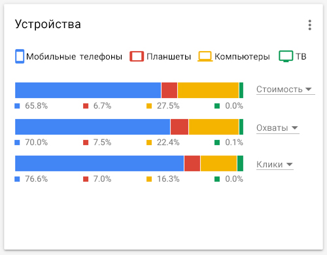Screen dimensions: 327x255
Task: Click yellow computer segment in Клики bar
Action: pos(218,163)
